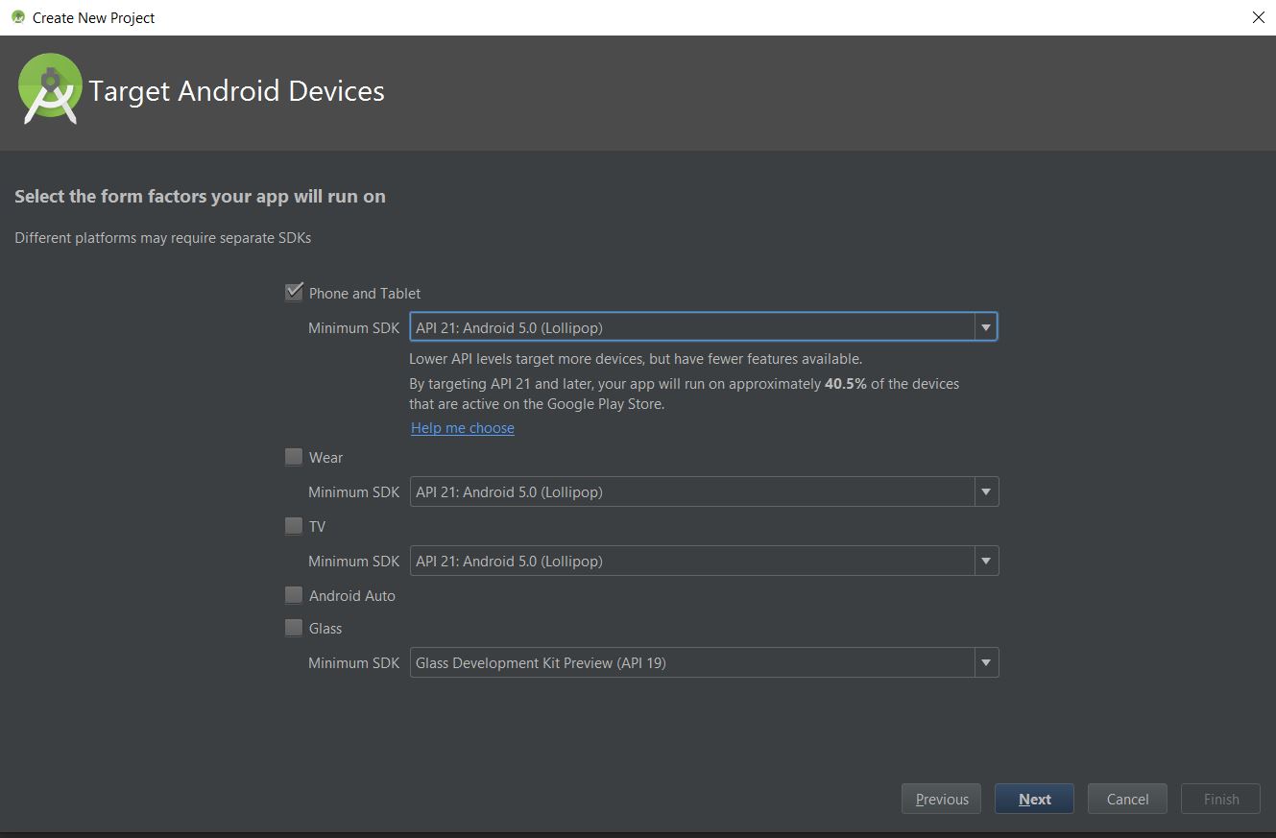Click the Android Auto label text
Screen dimensions: 1276x838
352,596
